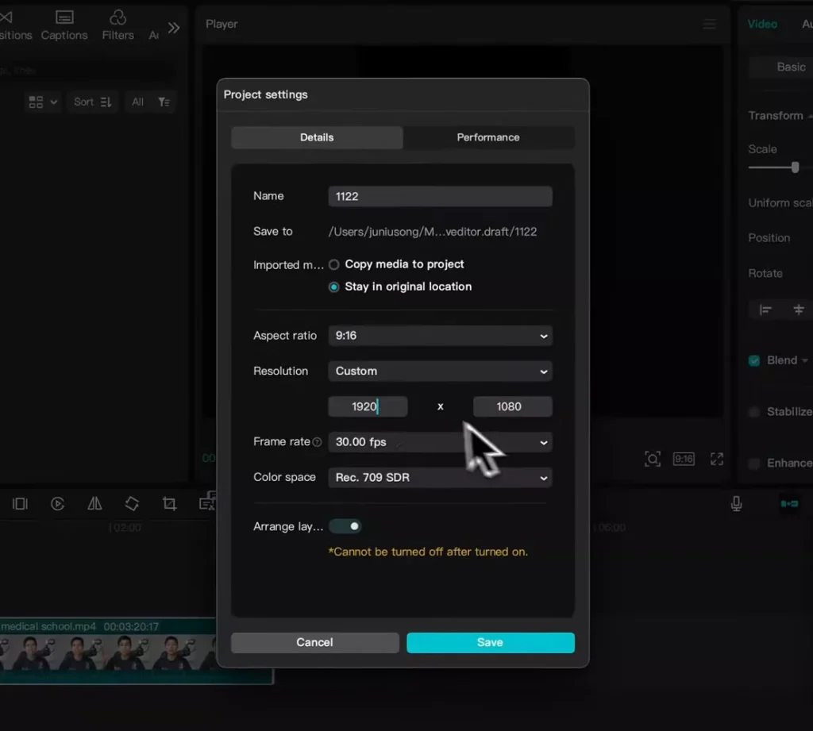Open the crop tool in the bottom toolbar
813x731 pixels.
tap(168, 503)
